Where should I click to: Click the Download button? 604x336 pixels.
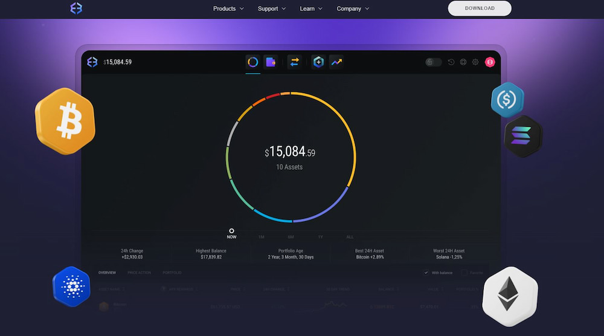480,8
